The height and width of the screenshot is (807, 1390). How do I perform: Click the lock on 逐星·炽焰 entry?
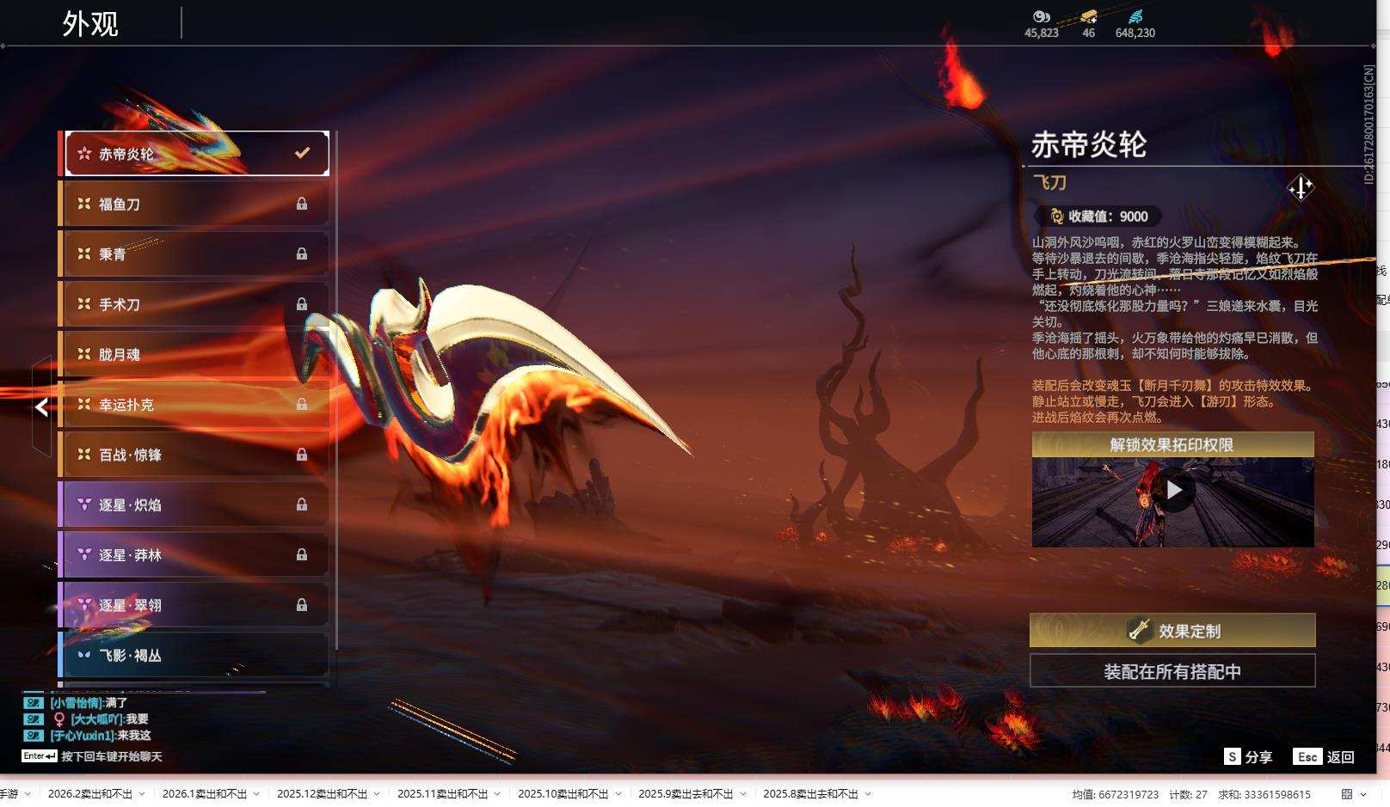302,504
